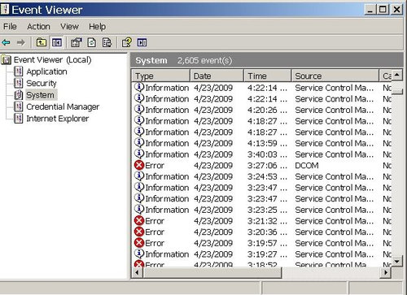Open the Properties toolbar icon

[x=77, y=42]
